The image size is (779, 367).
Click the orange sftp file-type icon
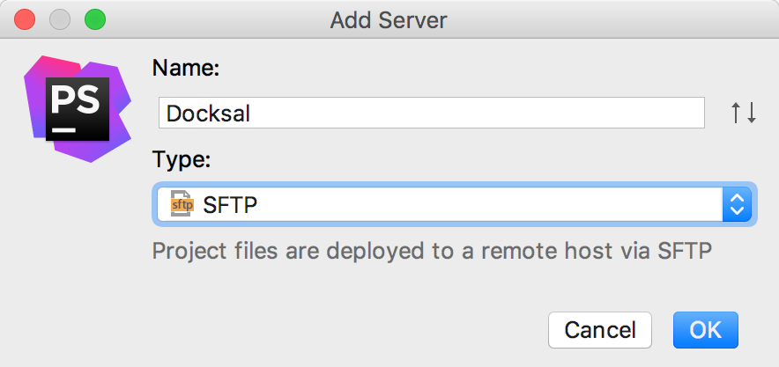click(182, 205)
